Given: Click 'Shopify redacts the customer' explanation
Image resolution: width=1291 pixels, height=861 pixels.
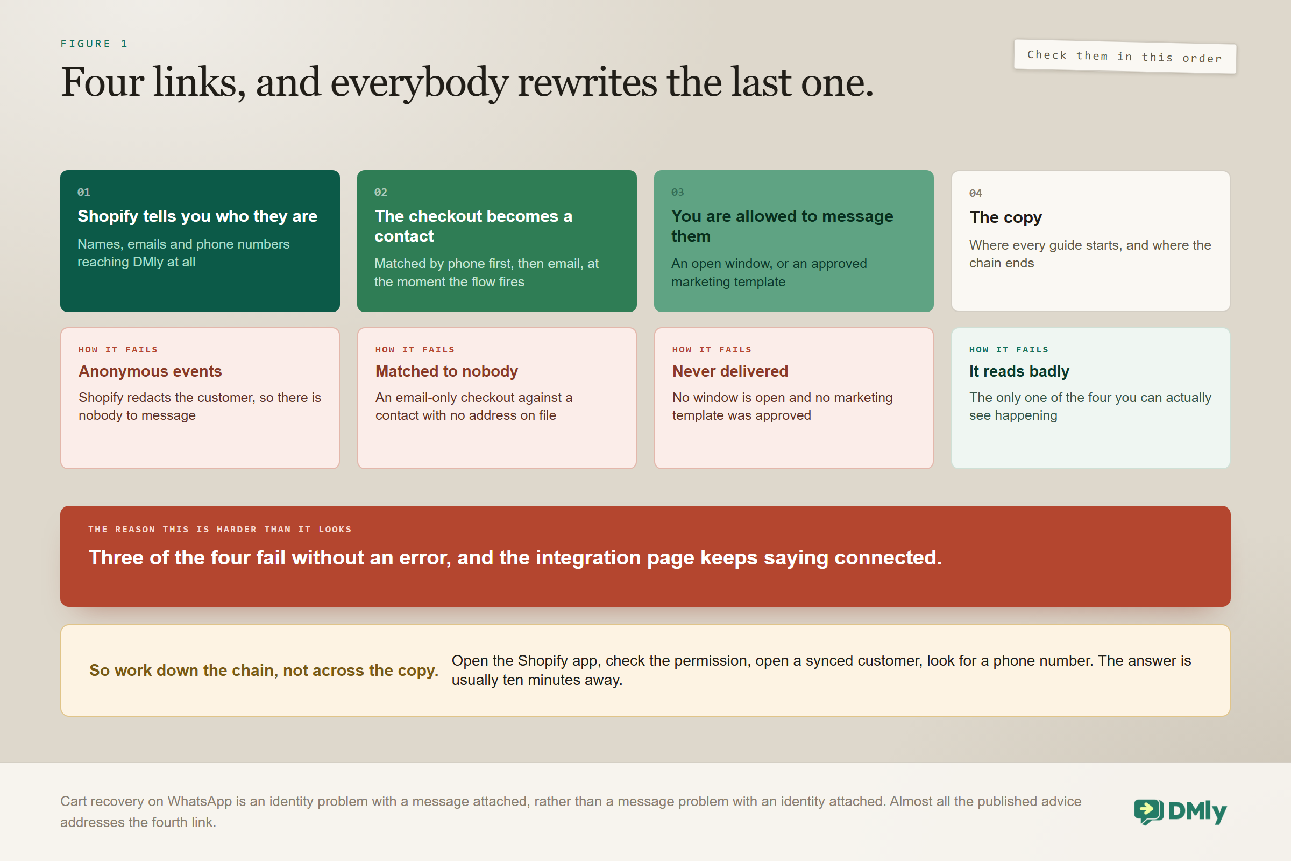Looking at the screenshot, I should [x=200, y=406].
